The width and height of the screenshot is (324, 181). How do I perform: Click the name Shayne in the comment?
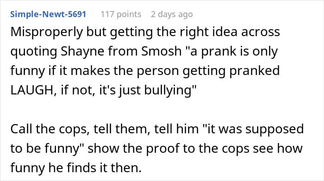click(x=82, y=52)
